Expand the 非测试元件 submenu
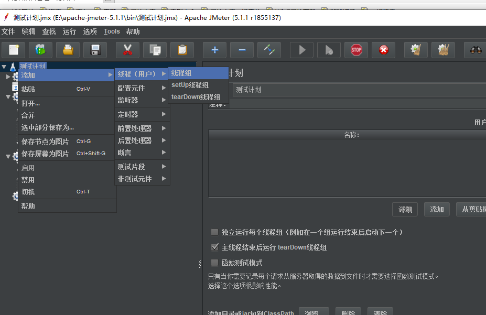 pos(142,179)
